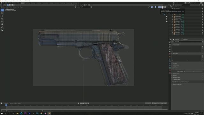Open the viewport shading options dropdown arrow
Viewport: 204px width, 115px height.
[167, 7]
